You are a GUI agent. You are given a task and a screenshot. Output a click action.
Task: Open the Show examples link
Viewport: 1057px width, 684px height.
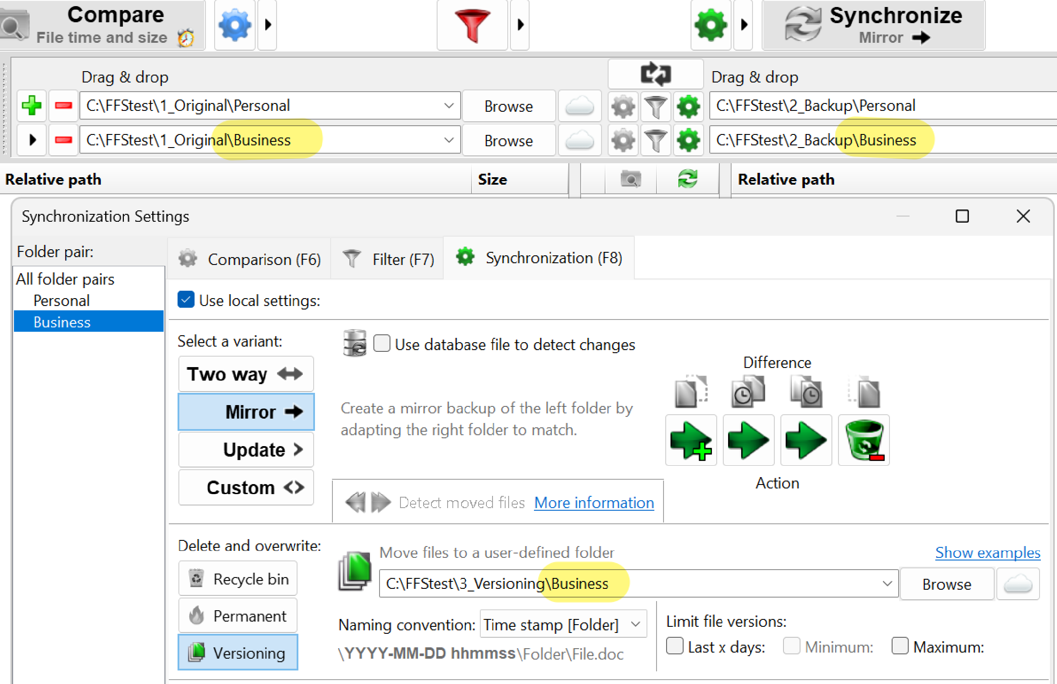[x=988, y=552]
